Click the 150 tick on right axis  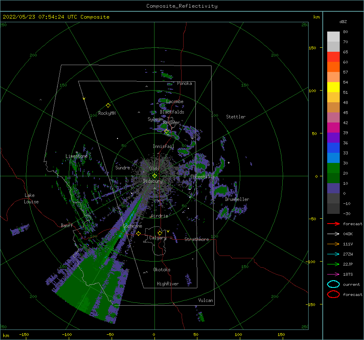point(312,48)
